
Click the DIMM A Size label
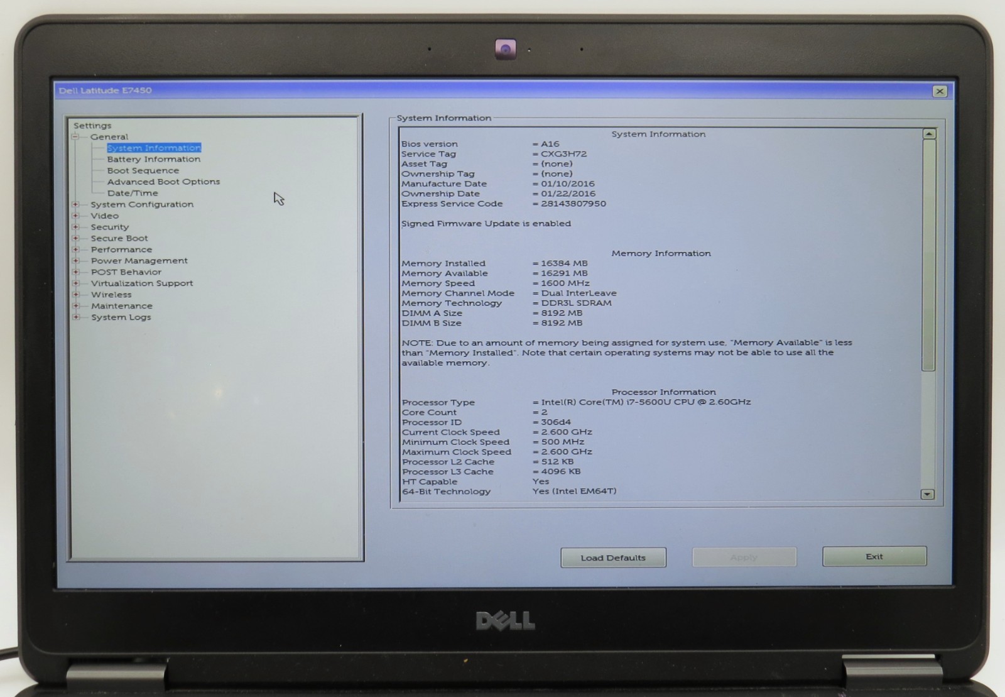432,313
